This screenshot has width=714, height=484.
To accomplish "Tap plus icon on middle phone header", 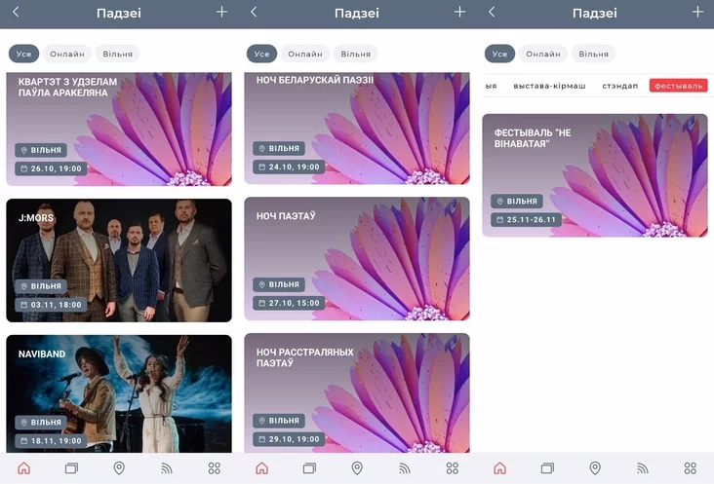I will click(x=460, y=12).
